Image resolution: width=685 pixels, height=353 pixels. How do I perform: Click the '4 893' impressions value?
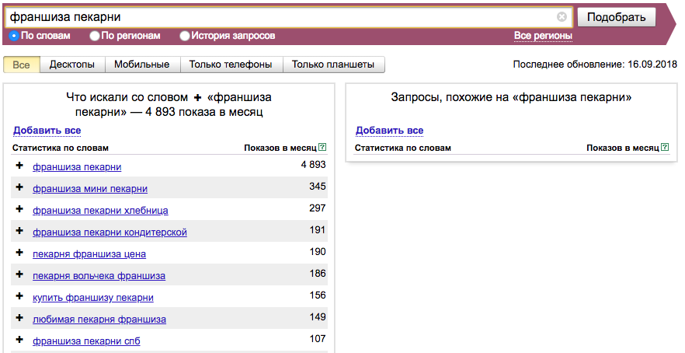coord(313,165)
